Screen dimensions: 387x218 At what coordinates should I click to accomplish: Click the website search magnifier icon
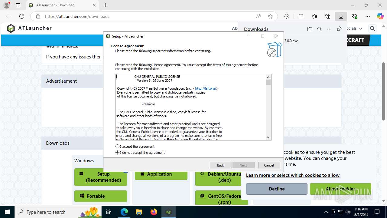tap(372, 28)
